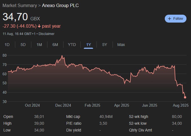Choose the YTD range tab
This screenshot has width=191, height=136.
pyautogui.click(x=72, y=45)
